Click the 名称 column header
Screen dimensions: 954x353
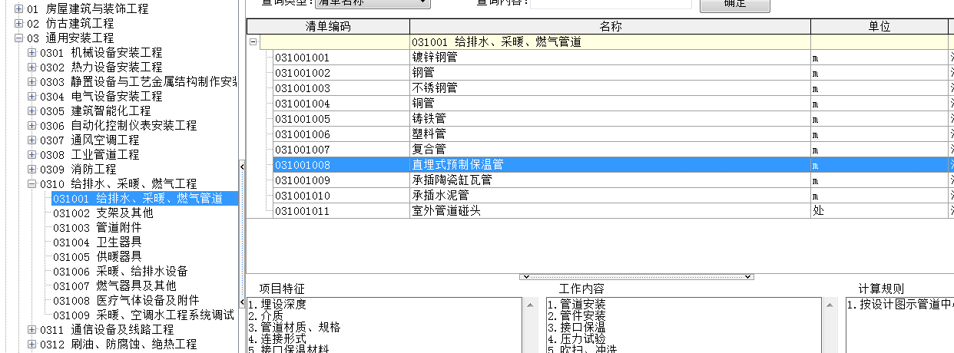[611, 27]
